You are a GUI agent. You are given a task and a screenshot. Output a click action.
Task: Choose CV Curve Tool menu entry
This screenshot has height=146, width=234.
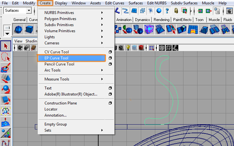click(x=57, y=52)
